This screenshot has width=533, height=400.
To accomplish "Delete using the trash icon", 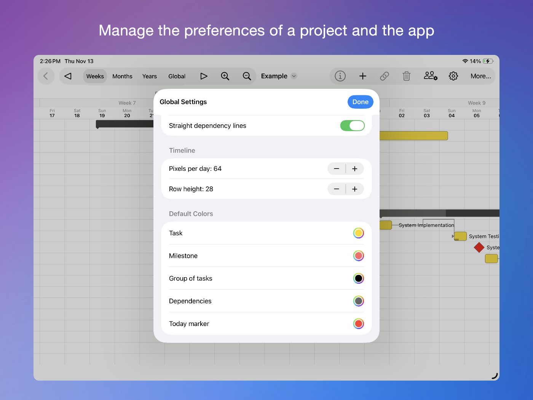I will coord(407,76).
